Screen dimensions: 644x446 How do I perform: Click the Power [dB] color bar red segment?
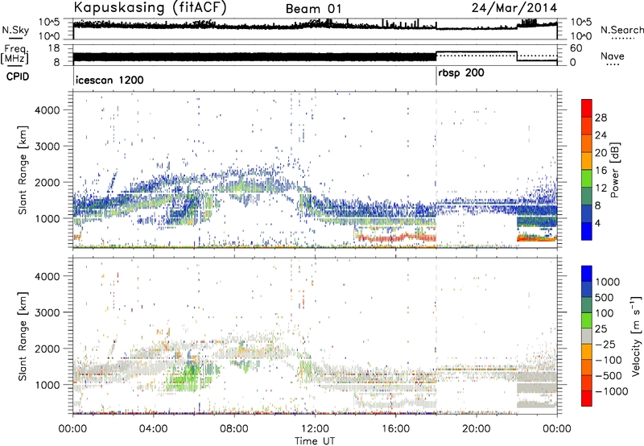click(587, 108)
